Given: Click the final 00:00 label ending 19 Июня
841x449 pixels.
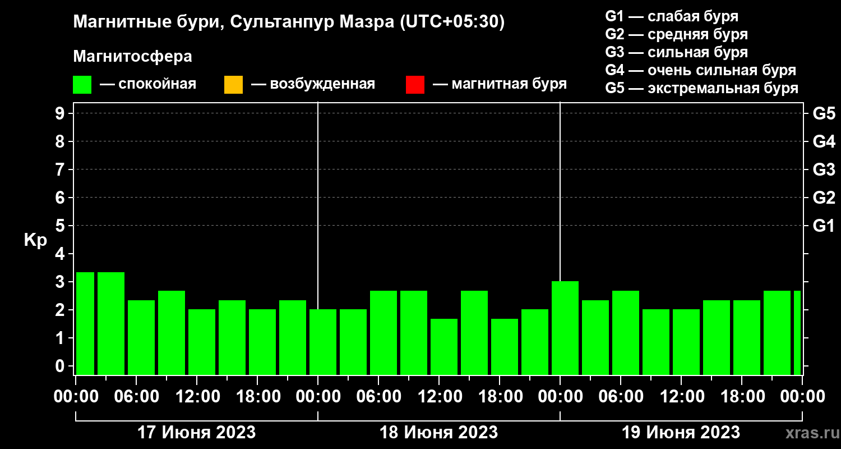Looking at the screenshot, I should coord(802,397).
